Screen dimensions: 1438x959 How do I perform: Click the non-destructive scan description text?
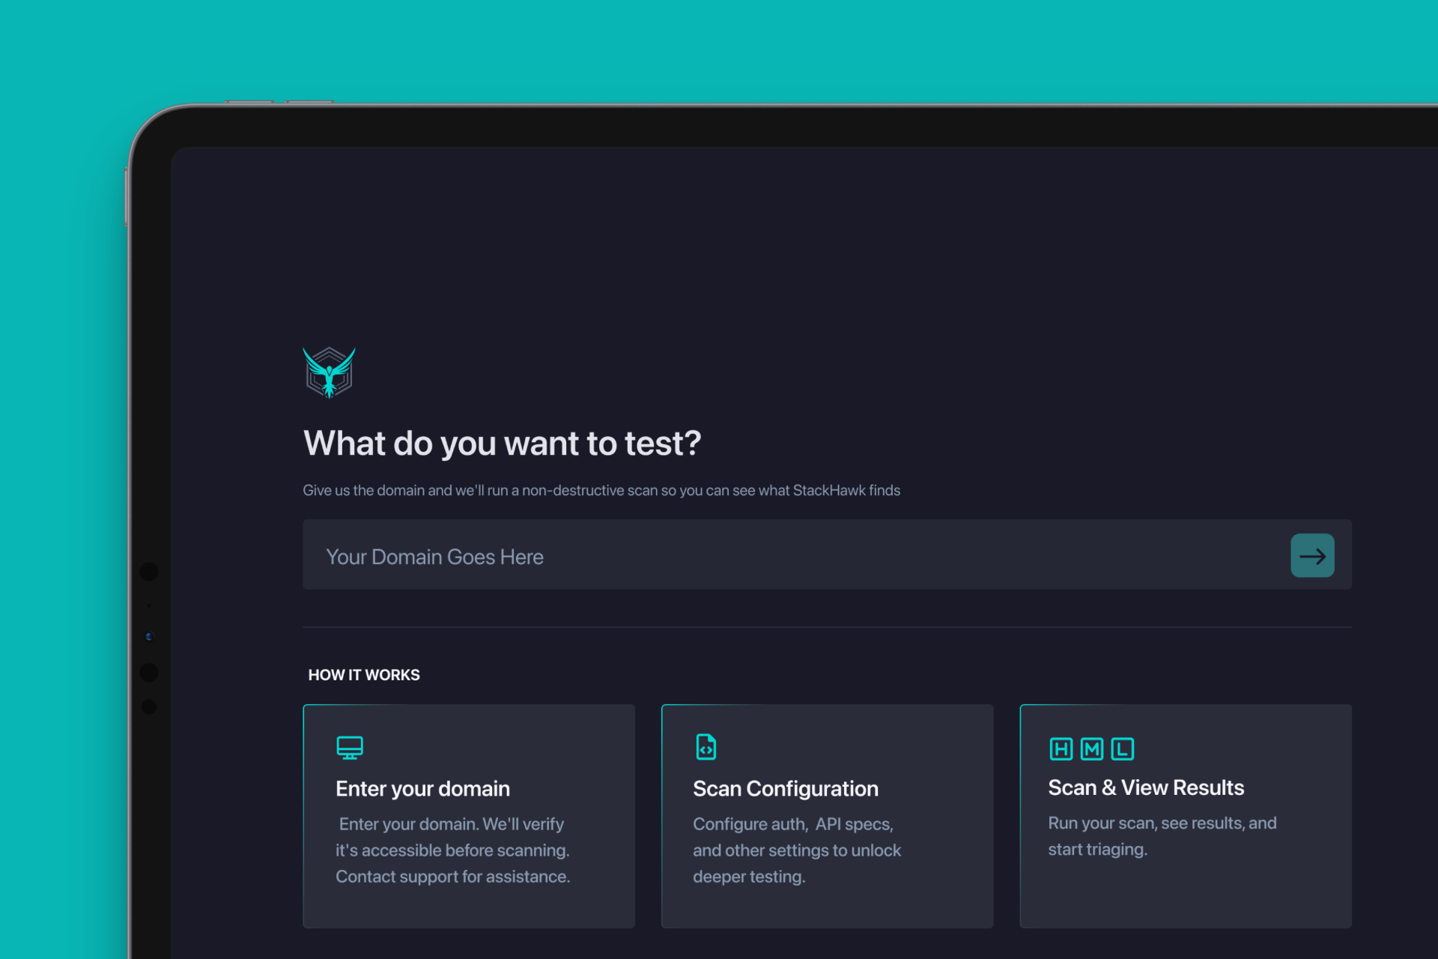[x=601, y=490]
